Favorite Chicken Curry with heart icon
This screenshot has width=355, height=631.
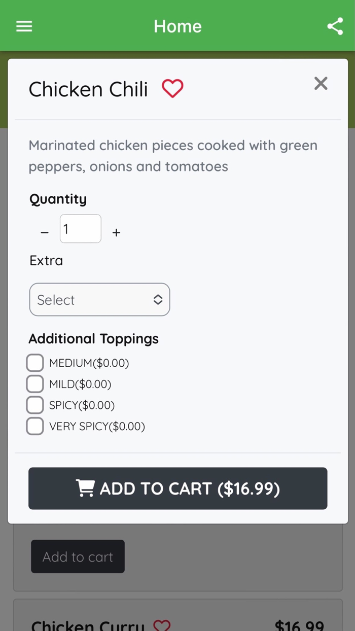pyautogui.click(x=162, y=625)
